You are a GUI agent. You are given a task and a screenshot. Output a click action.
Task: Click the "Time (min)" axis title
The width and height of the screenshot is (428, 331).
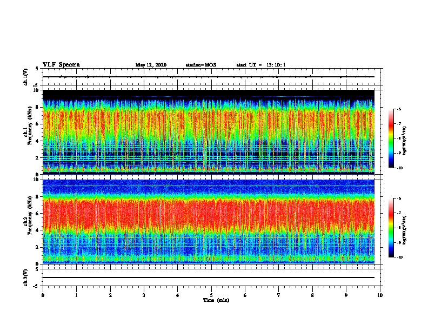(216, 300)
